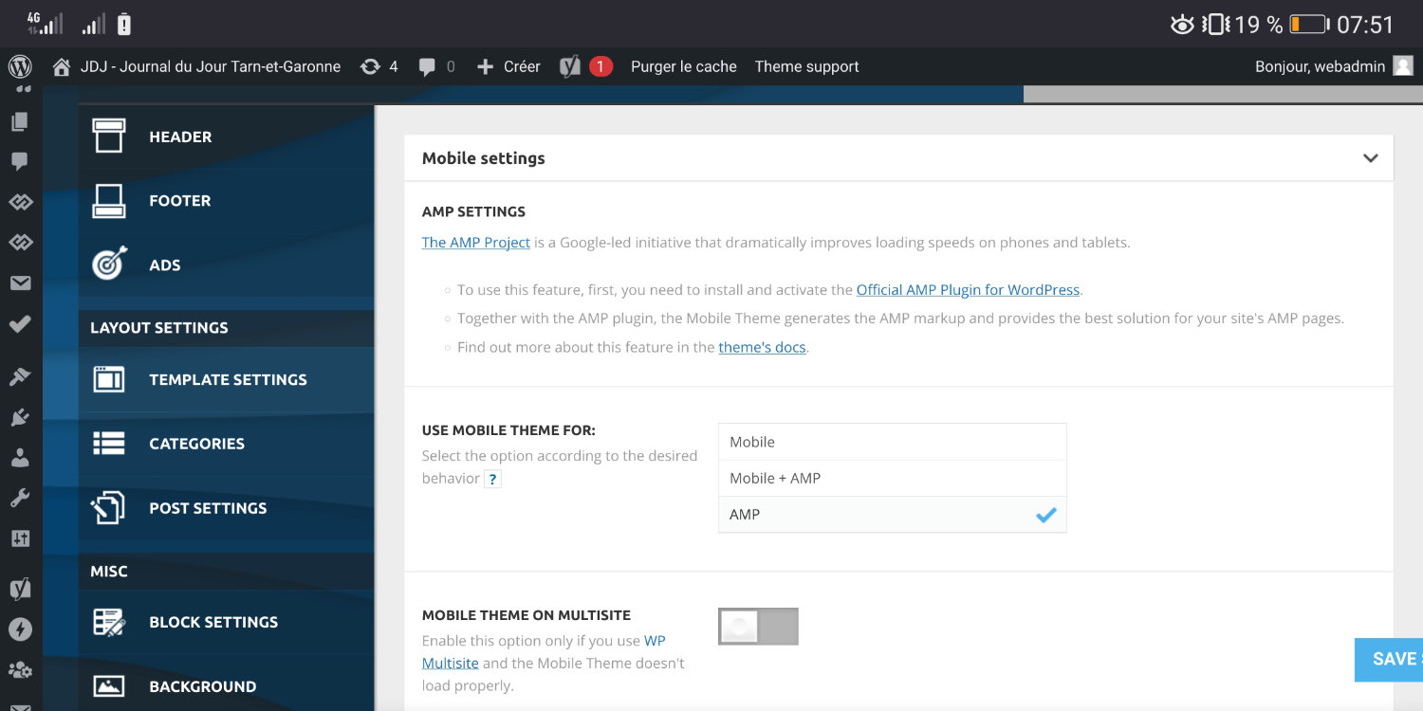Open the WordPress logo menu
Image resolution: width=1423 pixels, height=711 pixels.
[x=20, y=66]
